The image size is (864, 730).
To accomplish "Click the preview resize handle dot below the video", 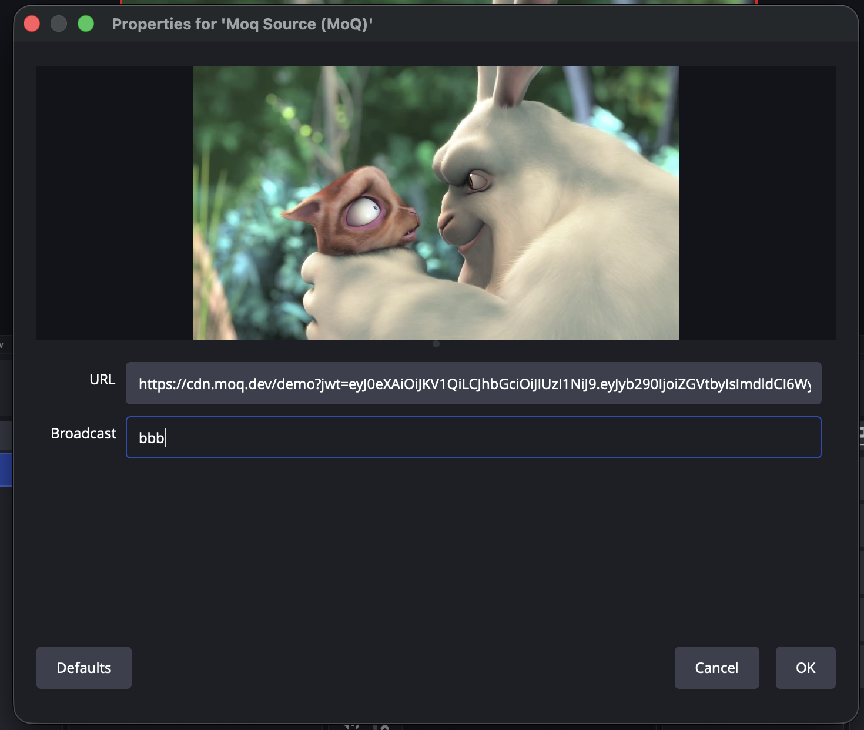I will point(436,344).
